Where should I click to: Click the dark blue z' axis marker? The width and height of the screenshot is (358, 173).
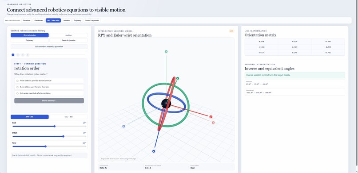(154, 151)
